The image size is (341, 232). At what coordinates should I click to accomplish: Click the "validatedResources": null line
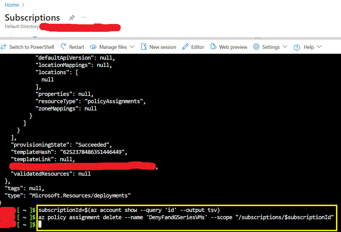pos(51,174)
